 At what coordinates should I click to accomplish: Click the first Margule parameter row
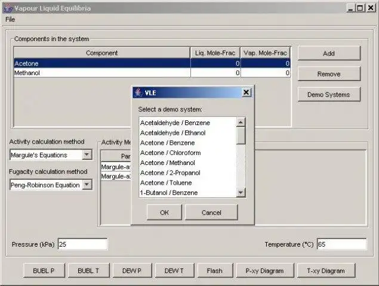[116, 167]
